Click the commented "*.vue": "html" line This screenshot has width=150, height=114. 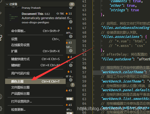click(x=128, y=41)
